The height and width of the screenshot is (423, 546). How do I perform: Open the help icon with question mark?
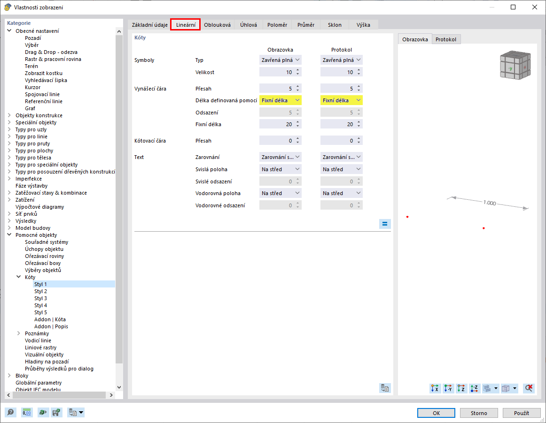click(x=10, y=413)
